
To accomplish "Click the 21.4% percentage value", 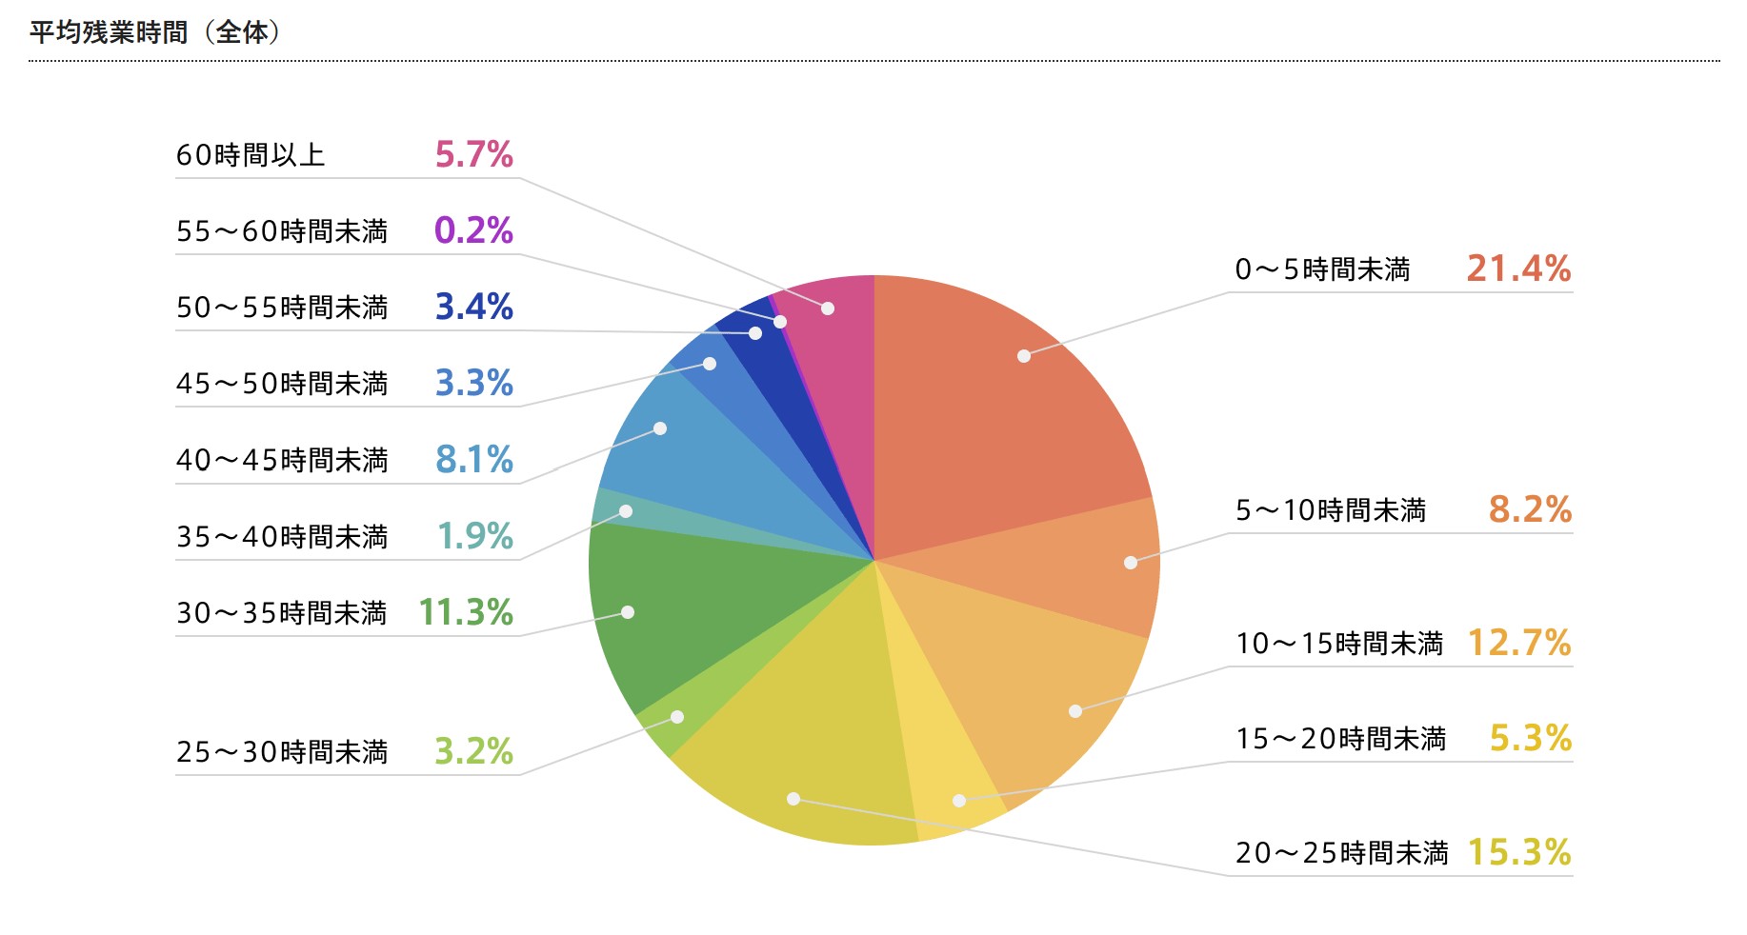I will tap(1518, 269).
